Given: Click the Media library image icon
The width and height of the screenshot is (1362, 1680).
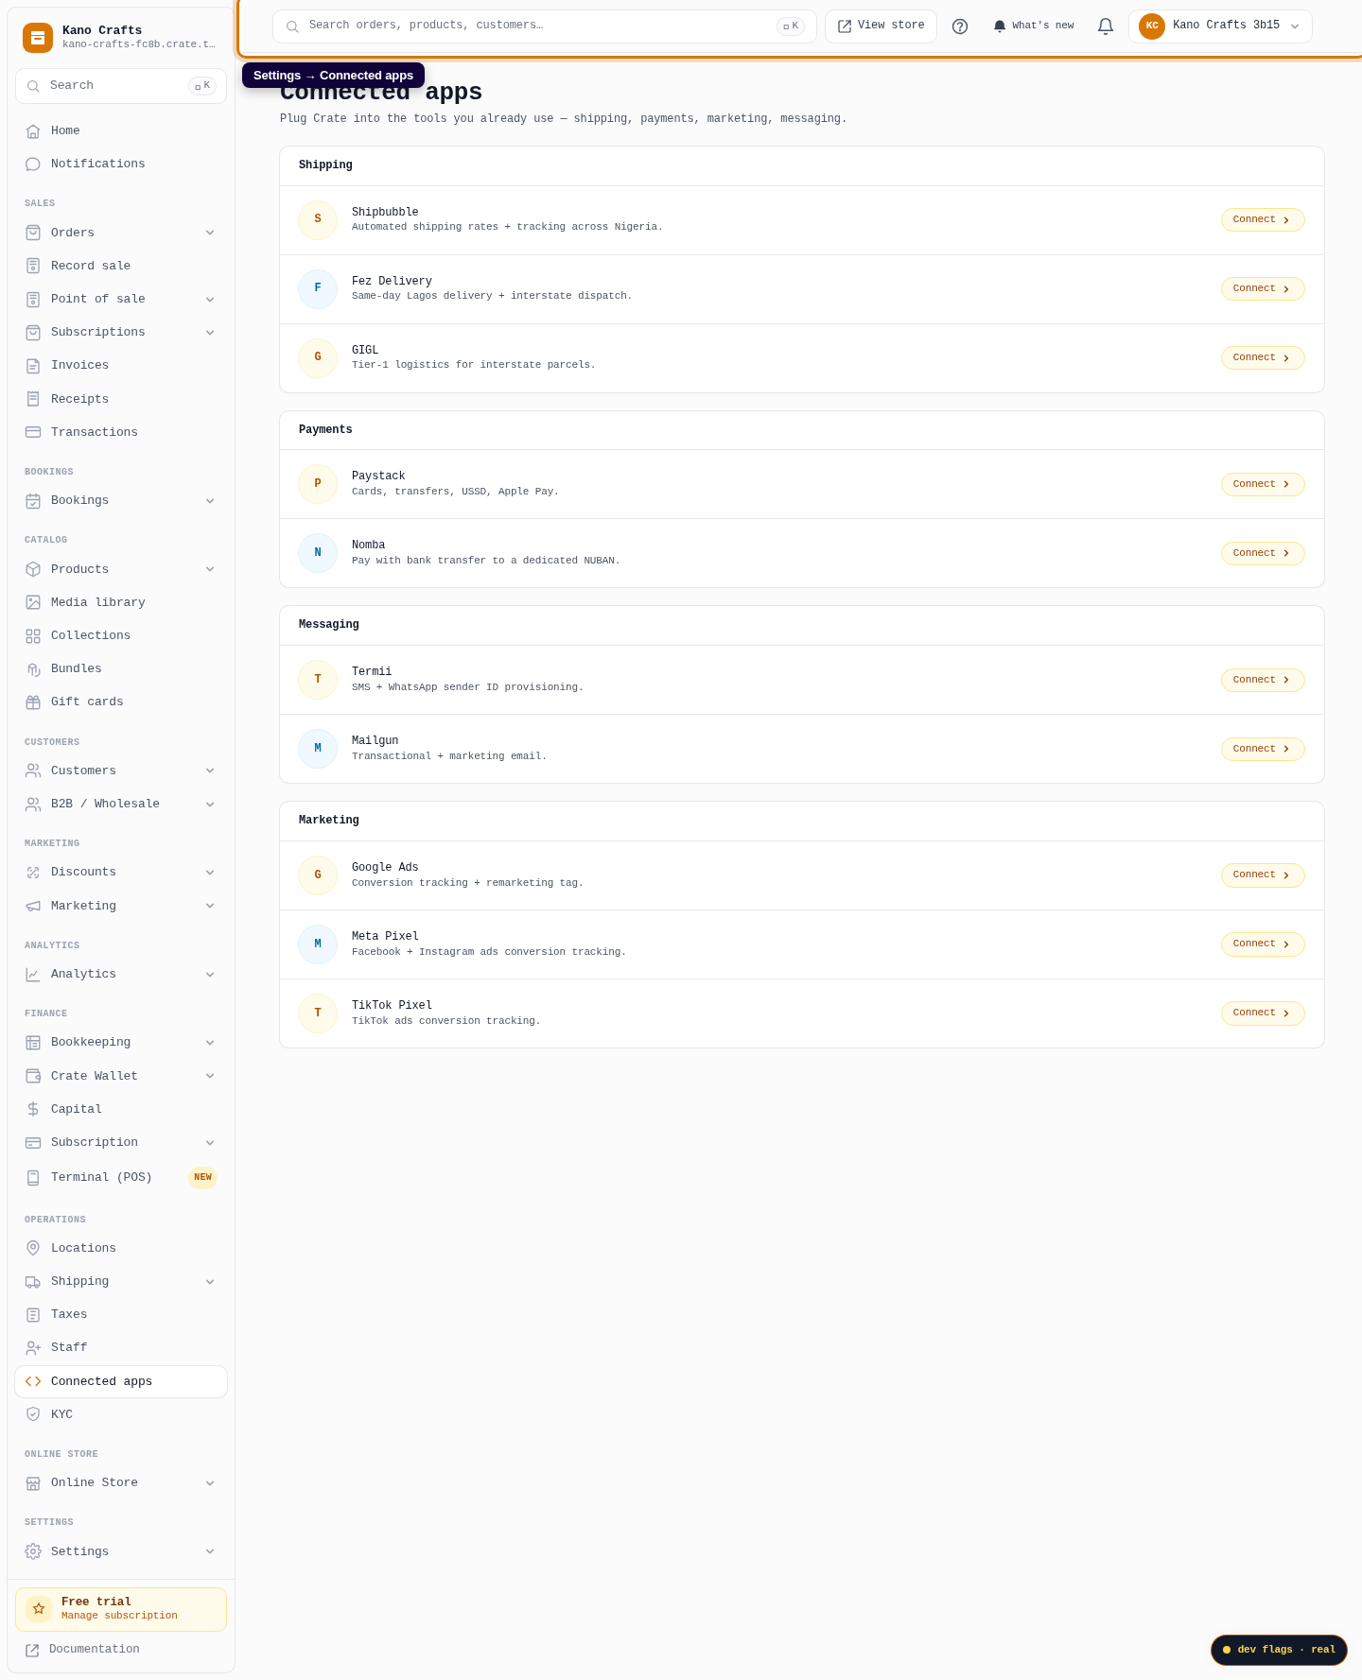Looking at the screenshot, I should [x=33, y=602].
